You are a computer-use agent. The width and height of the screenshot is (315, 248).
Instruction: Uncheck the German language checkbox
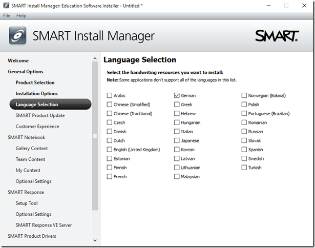tap(177, 95)
